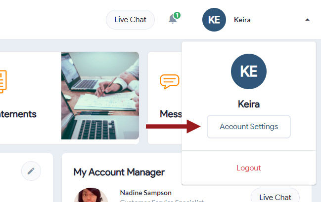321x202 pixels.
Task: Open Live Chat from the top bar
Action: pyautogui.click(x=130, y=20)
